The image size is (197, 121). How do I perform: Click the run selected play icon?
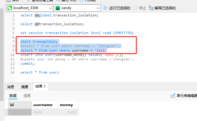click(x=105, y=8)
